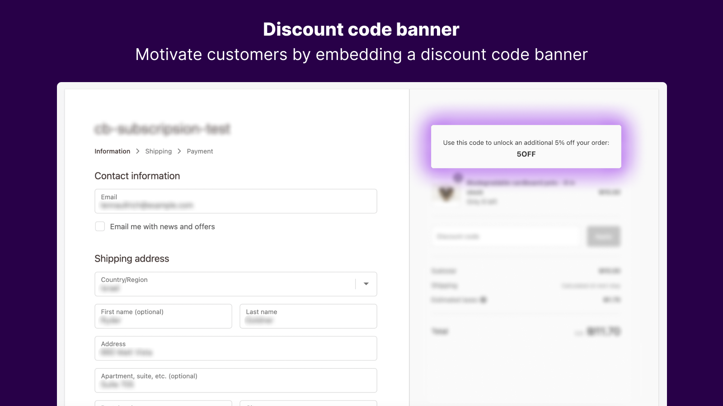
Task: Click the highlighted discount code banner
Action: pos(526,147)
